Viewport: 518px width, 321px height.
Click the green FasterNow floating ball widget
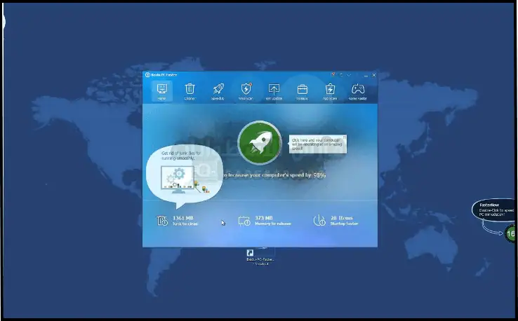coord(510,233)
